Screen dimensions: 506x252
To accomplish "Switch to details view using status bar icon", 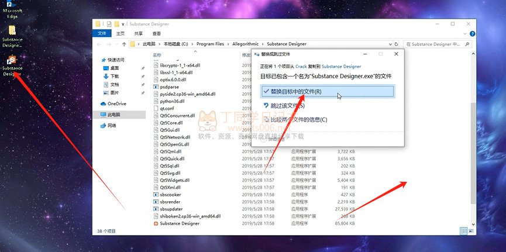I will pos(463,231).
